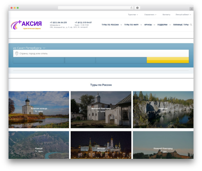
Task: Click the browser reload icon
Action: pos(131,8)
